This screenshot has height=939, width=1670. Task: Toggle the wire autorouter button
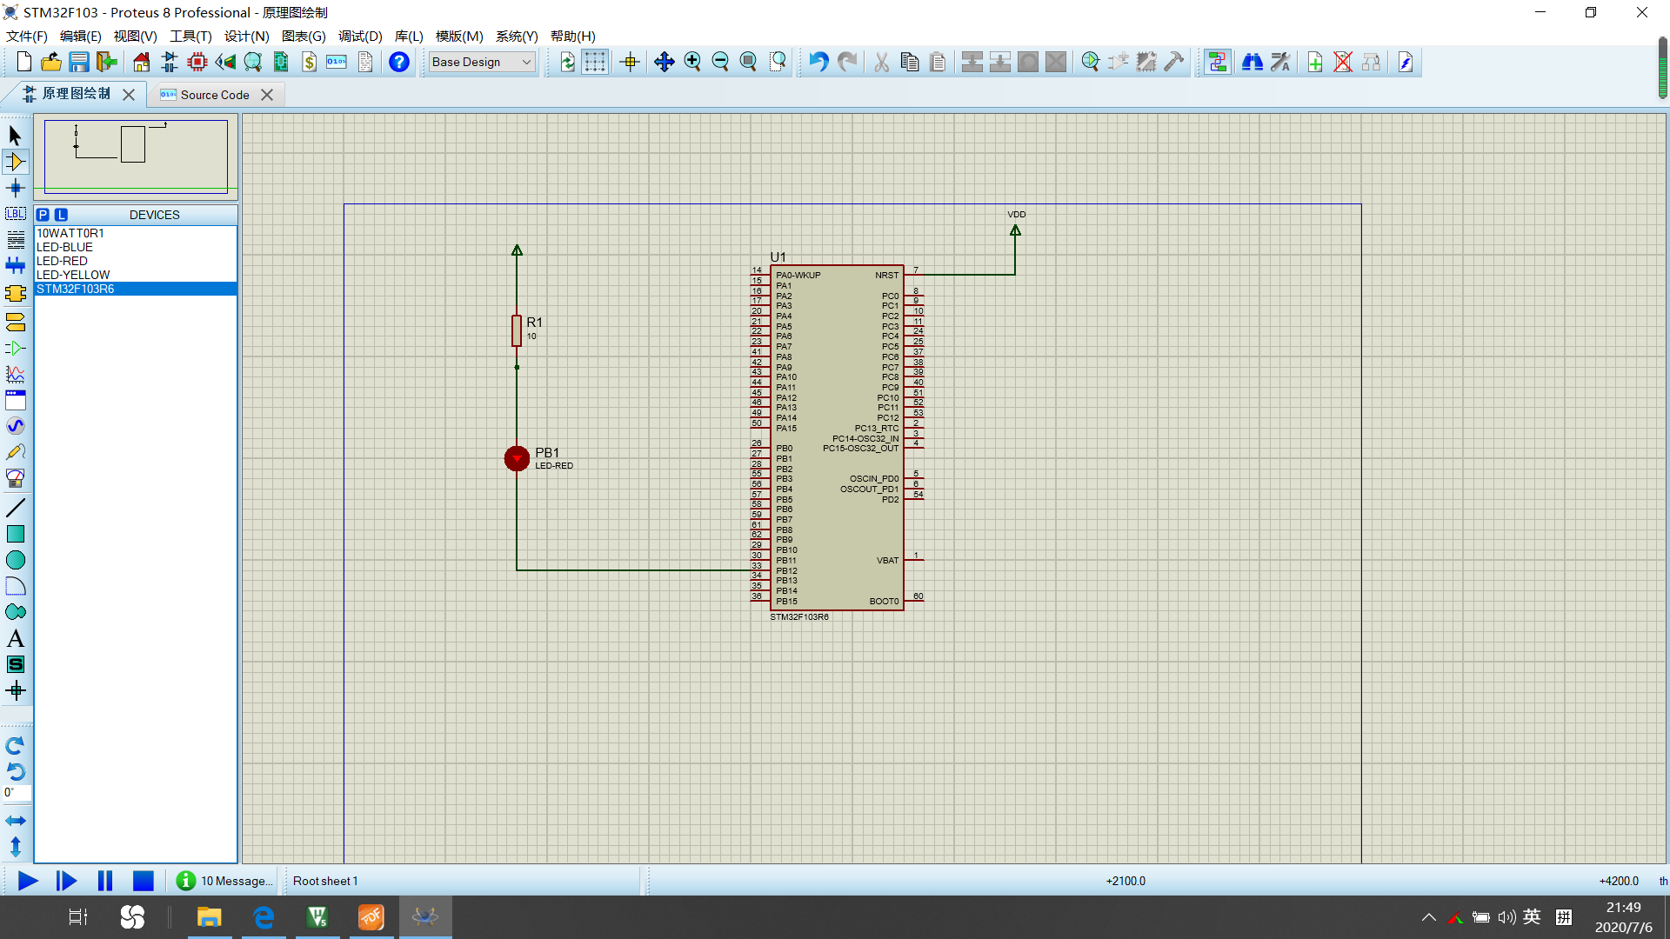point(1217,62)
